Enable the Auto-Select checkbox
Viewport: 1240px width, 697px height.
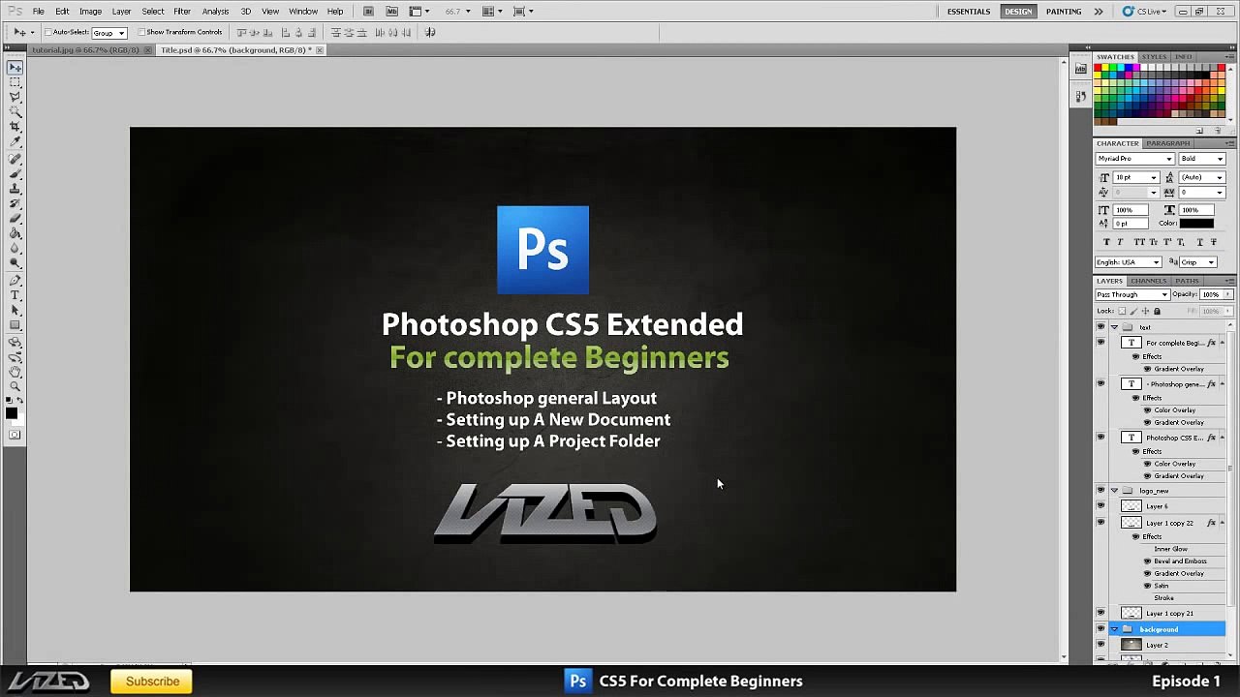click(47, 32)
